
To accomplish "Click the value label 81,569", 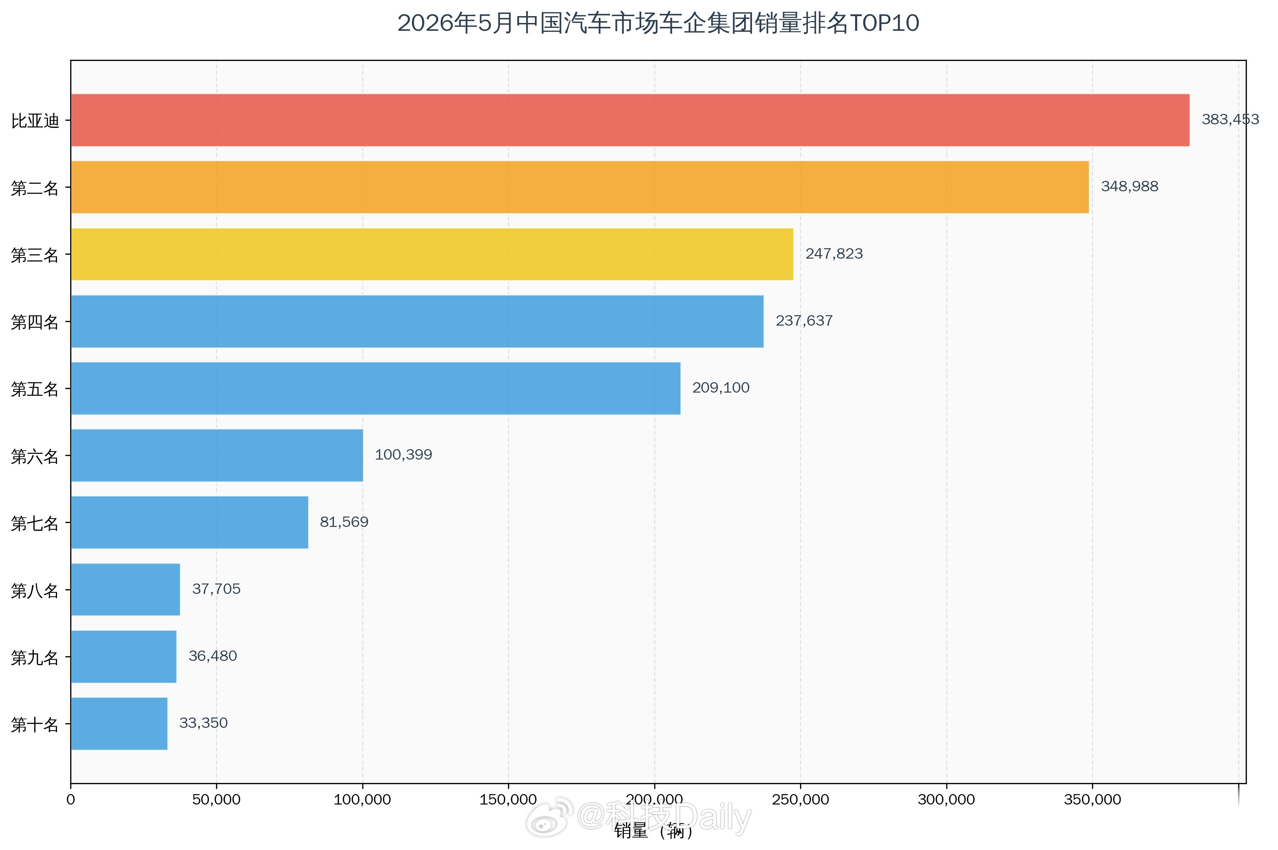I will (x=344, y=522).
